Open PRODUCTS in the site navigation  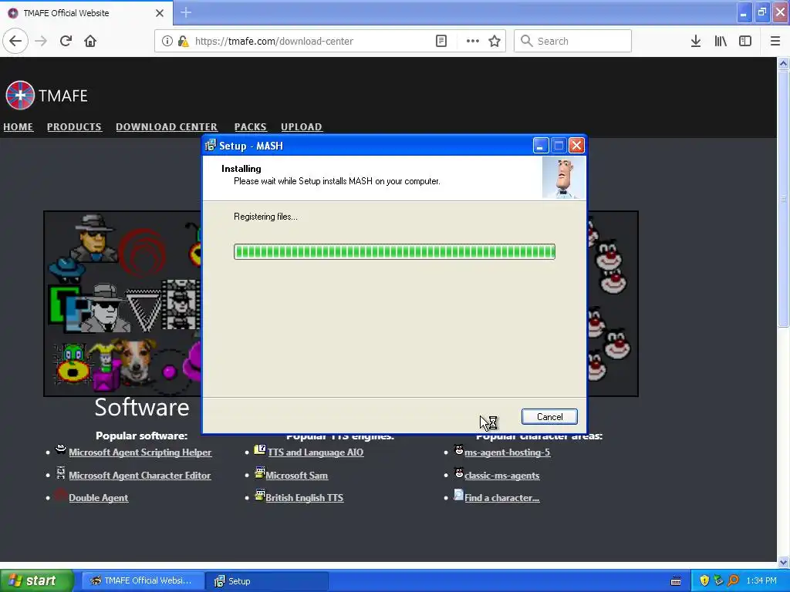(x=74, y=127)
